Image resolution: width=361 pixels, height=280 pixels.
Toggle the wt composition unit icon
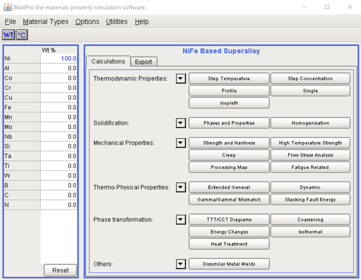tap(9, 35)
